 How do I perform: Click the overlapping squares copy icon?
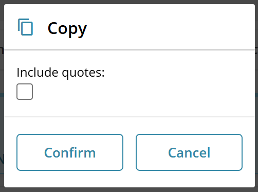point(25,27)
